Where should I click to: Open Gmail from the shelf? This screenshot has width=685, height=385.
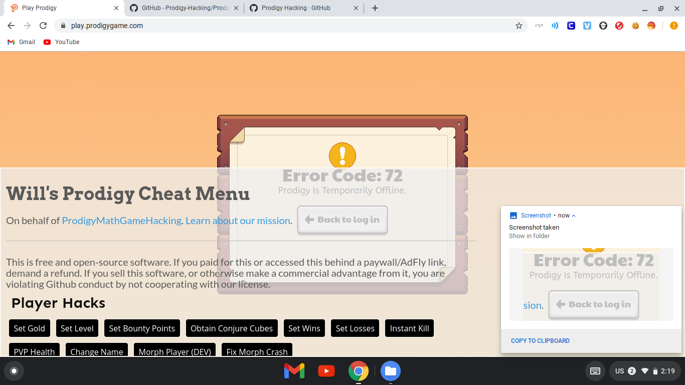tap(294, 371)
